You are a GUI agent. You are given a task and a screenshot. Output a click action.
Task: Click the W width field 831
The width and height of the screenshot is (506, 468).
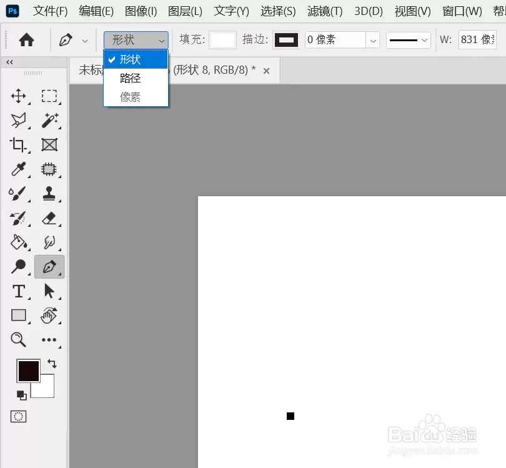pyautogui.click(x=477, y=40)
